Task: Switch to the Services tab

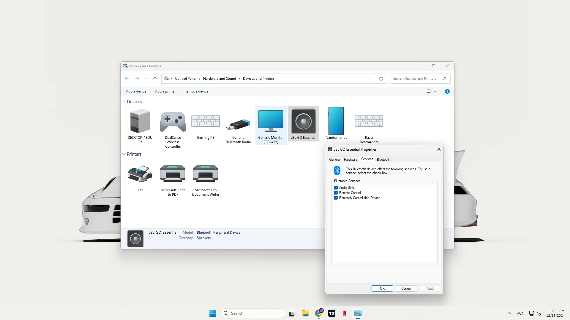Action: [367, 159]
